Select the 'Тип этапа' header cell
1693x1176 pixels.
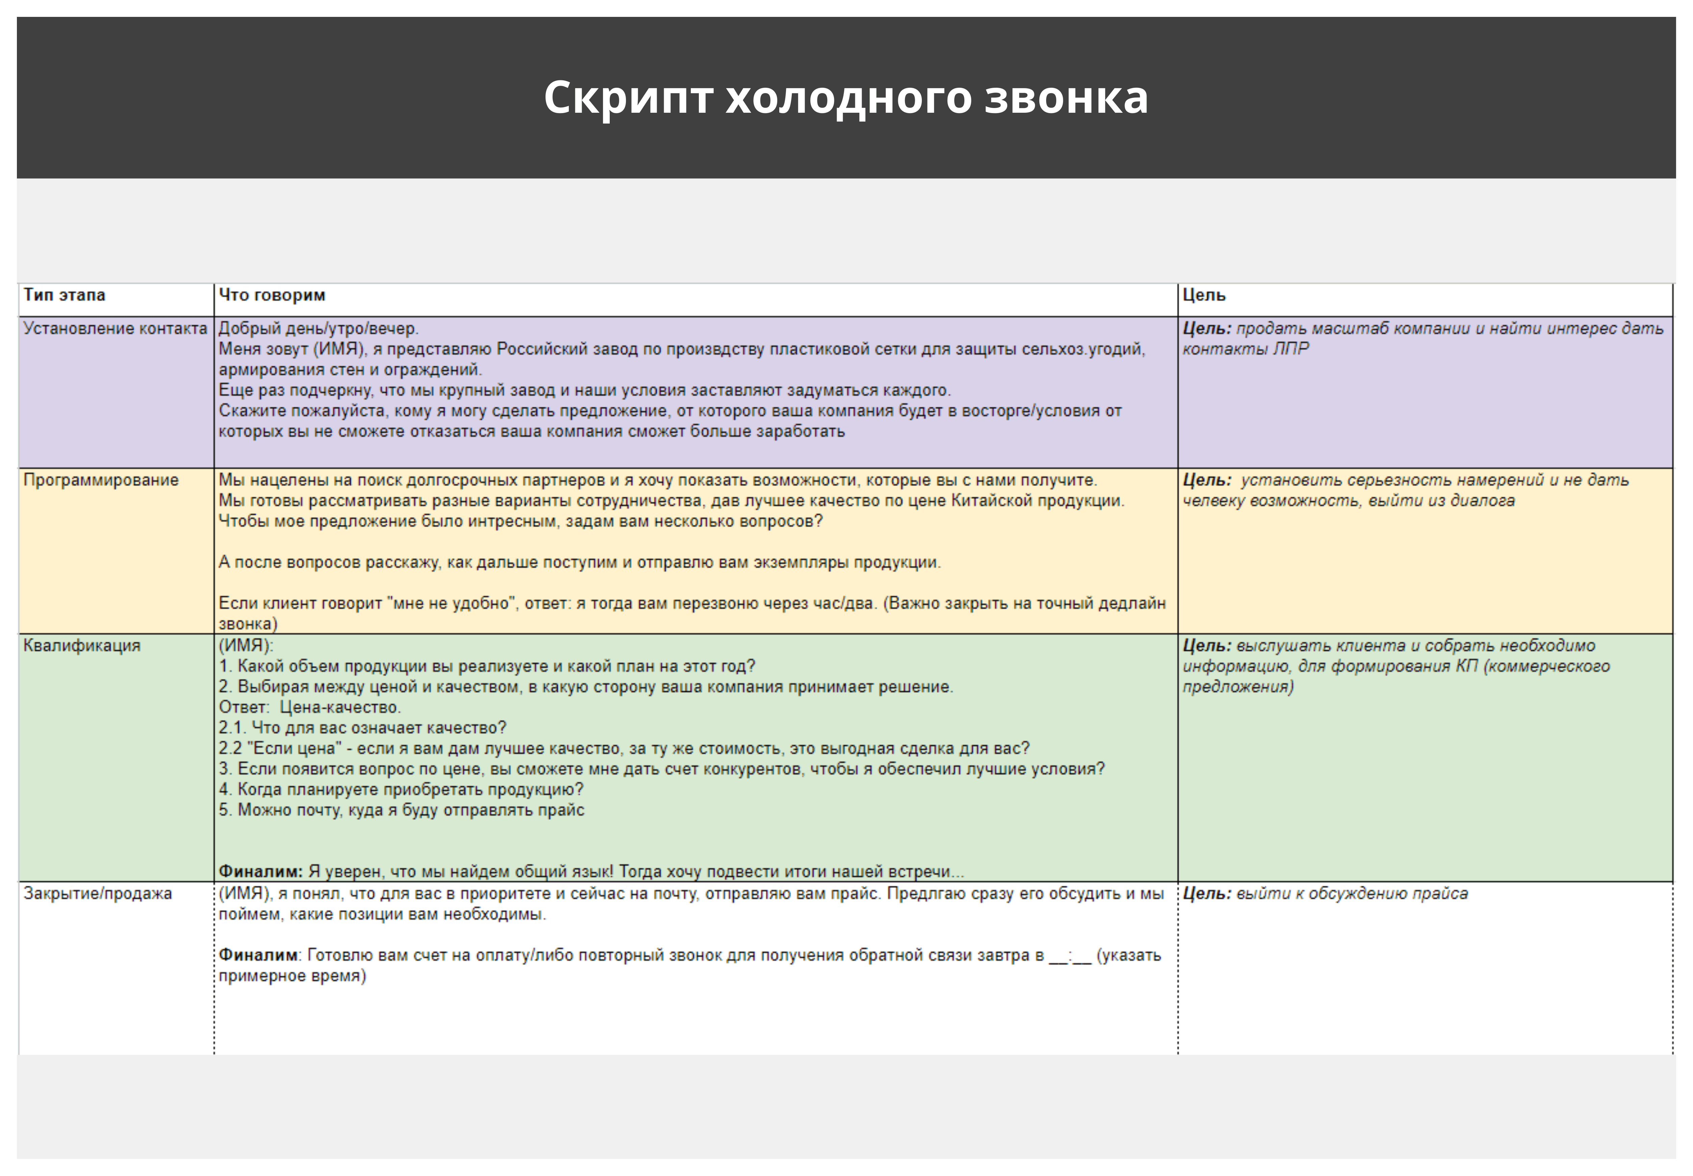pyautogui.click(x=64, y=295)
